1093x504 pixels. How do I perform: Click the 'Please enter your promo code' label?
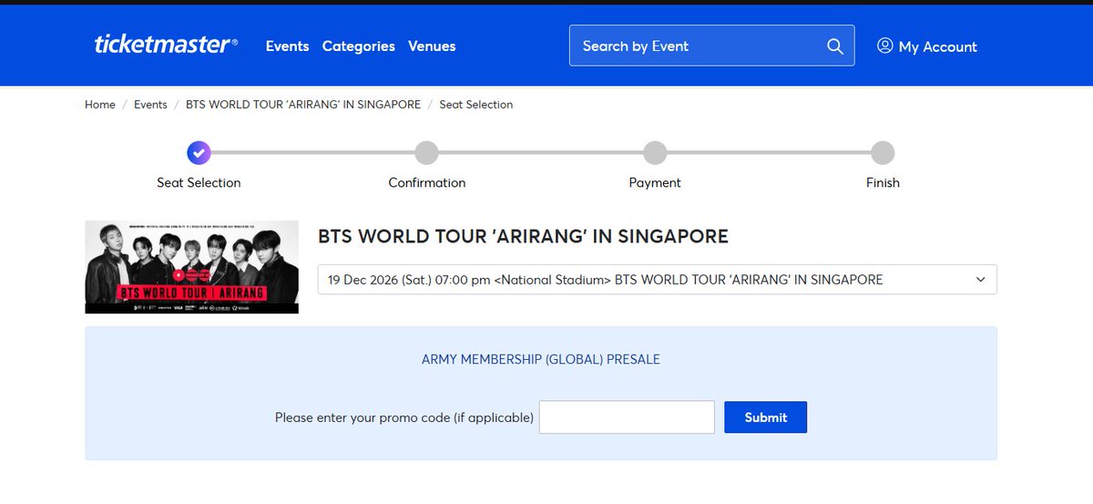[404, 417]
